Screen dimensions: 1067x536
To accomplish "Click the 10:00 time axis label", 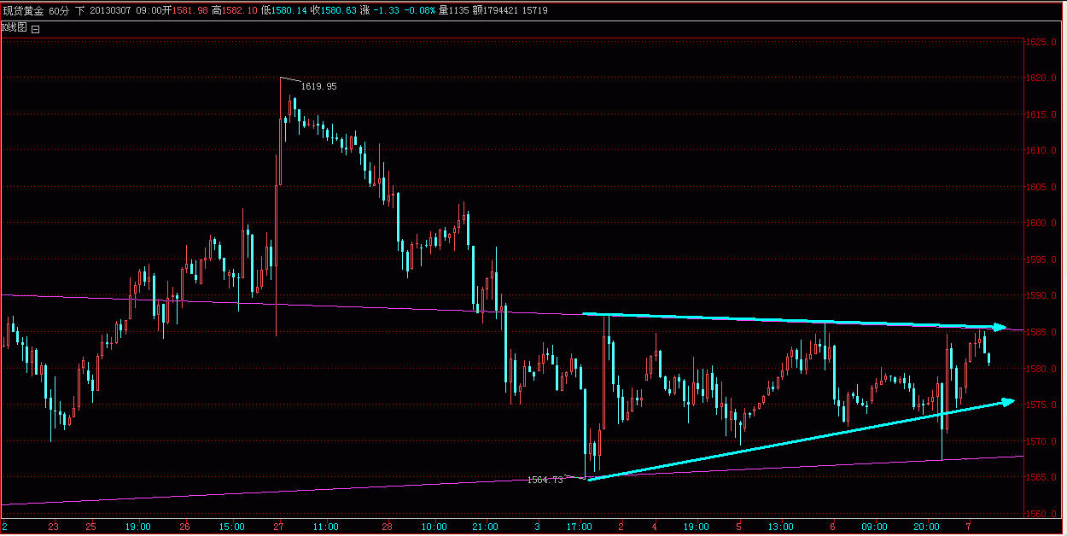I will (x=434, y=527).
